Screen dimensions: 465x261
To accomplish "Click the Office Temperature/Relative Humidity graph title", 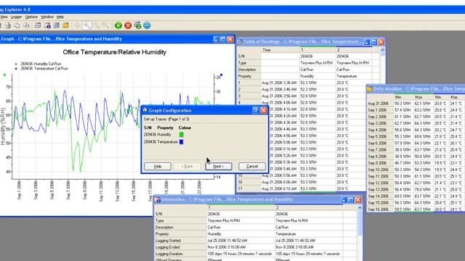I will [115, 52].
